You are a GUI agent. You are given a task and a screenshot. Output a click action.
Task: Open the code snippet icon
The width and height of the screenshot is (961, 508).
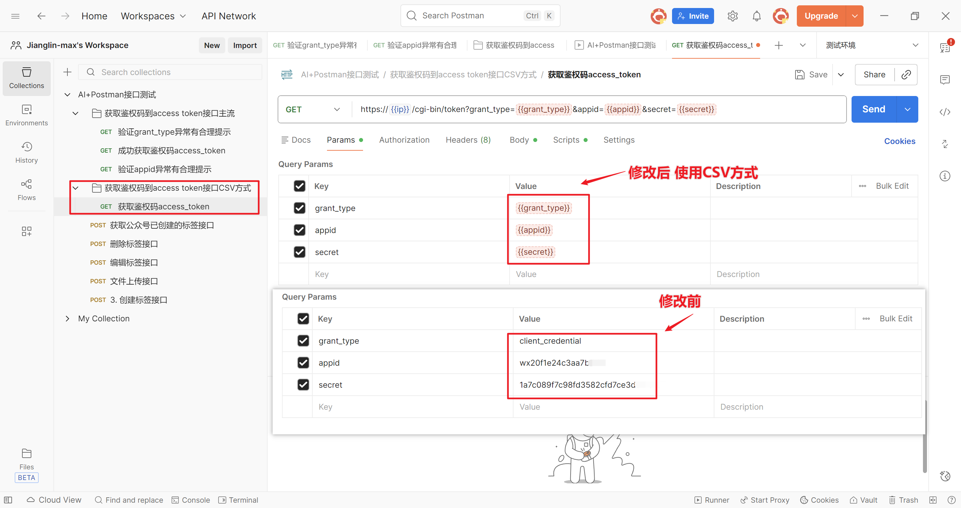pos(945,112)
